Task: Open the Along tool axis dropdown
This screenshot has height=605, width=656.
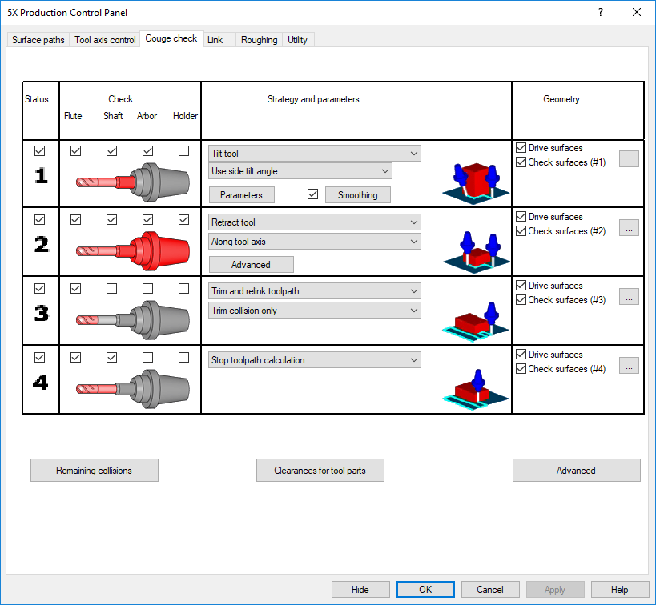Action: (x=315, y=242)
